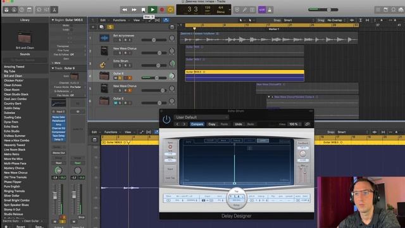405x228 pixels.
Task: Click the Revert button in the Library
Action: tap(21, 227)
